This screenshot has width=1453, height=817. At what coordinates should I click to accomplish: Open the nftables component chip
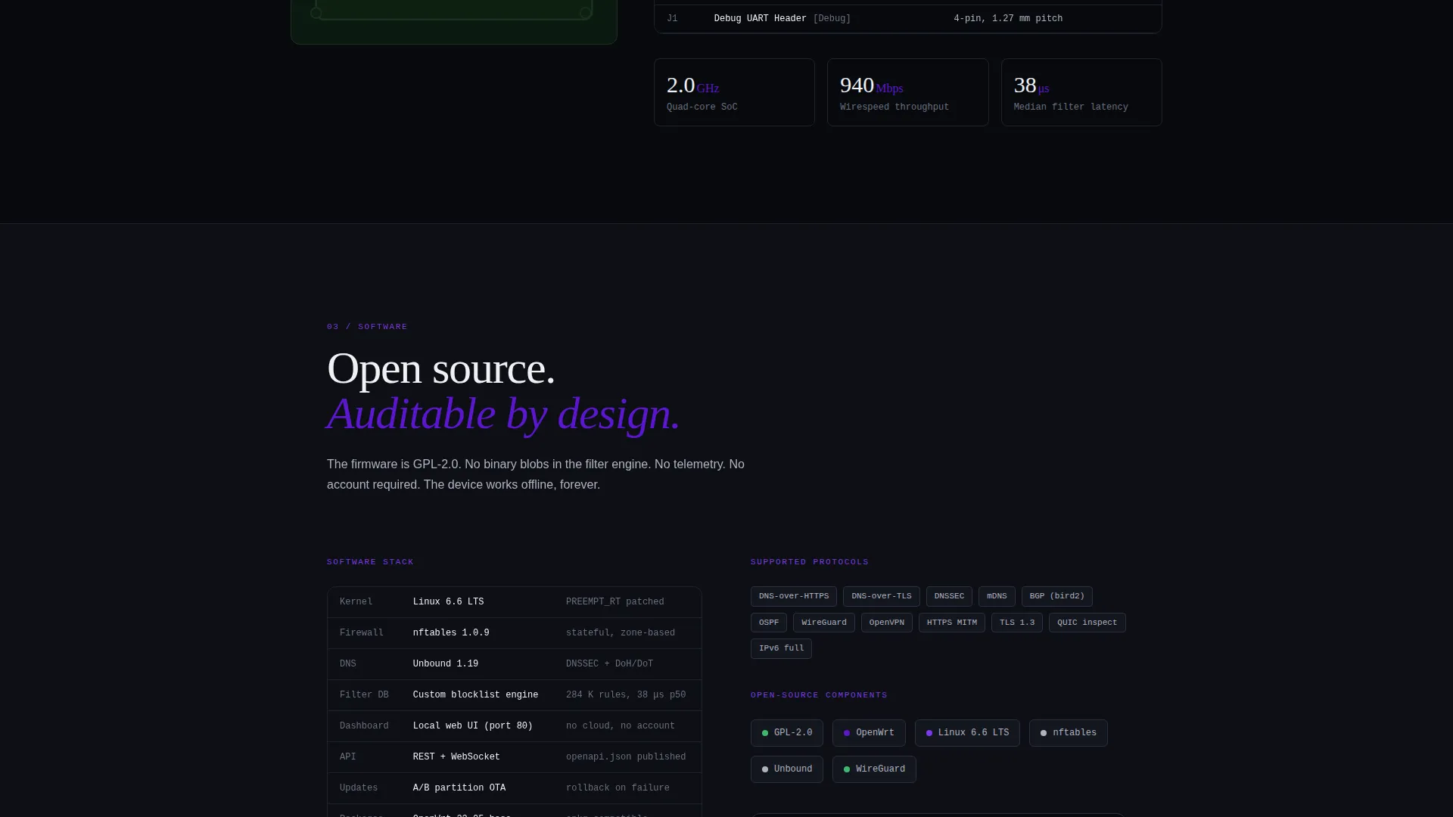1069,733
